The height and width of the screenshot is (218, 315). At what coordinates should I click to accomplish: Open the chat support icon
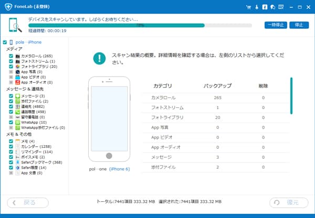tap(272, 7)
